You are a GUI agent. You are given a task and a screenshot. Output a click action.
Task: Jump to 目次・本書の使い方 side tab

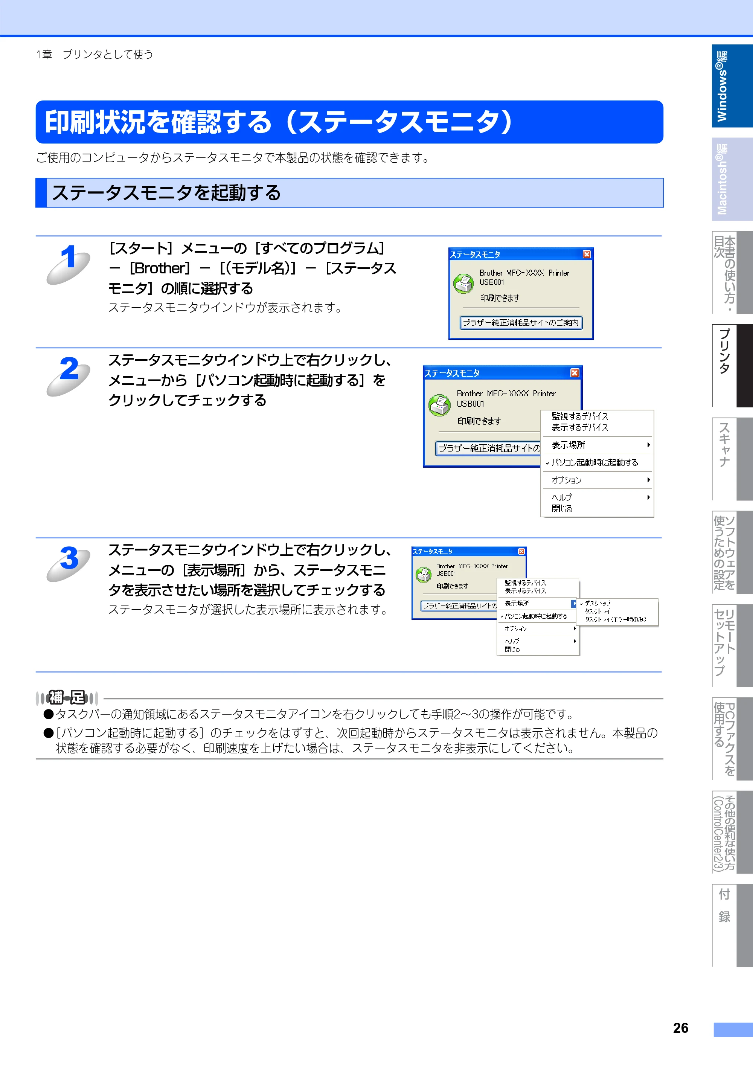(x=732, y=273)
